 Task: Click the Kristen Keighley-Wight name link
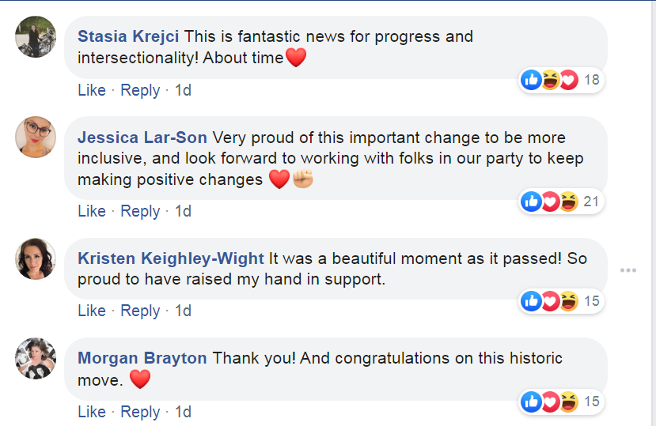click(x=171, y=258)
